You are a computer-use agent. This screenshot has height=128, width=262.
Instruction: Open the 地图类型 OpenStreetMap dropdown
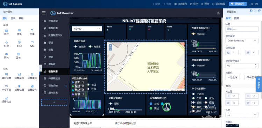click(x=242, y=40)
